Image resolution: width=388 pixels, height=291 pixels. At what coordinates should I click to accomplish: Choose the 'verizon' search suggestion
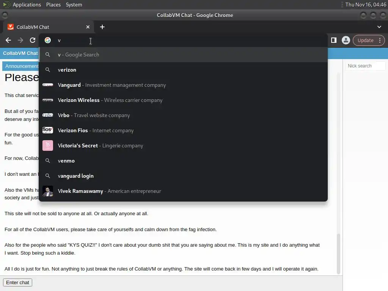coord(183,70)
